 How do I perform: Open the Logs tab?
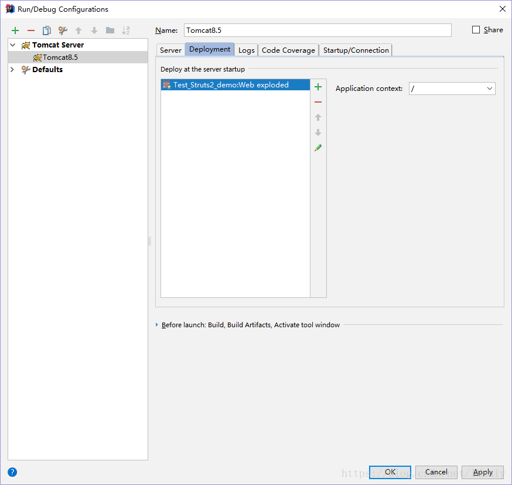(x=246, y=50)
